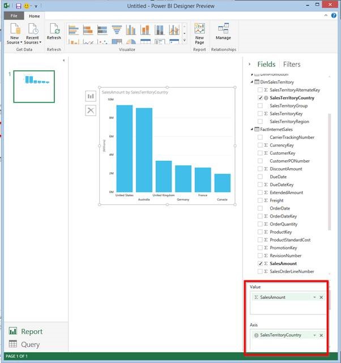Remove SalesAmount from Value with X
The width and height of the screenshot is (341, 363).
pos(321,297)
